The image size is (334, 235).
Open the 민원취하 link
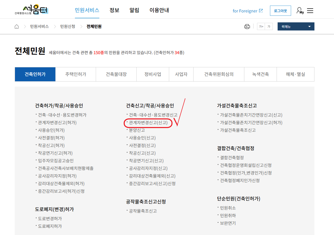228,216
